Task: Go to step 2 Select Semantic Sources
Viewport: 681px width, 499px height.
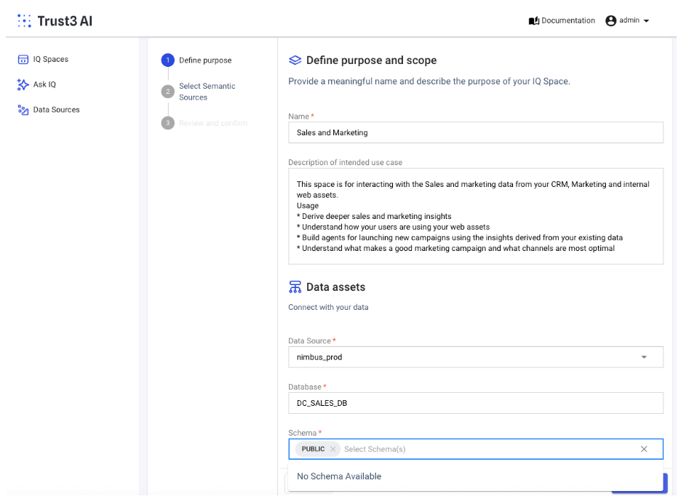Action: coord(168,91)
